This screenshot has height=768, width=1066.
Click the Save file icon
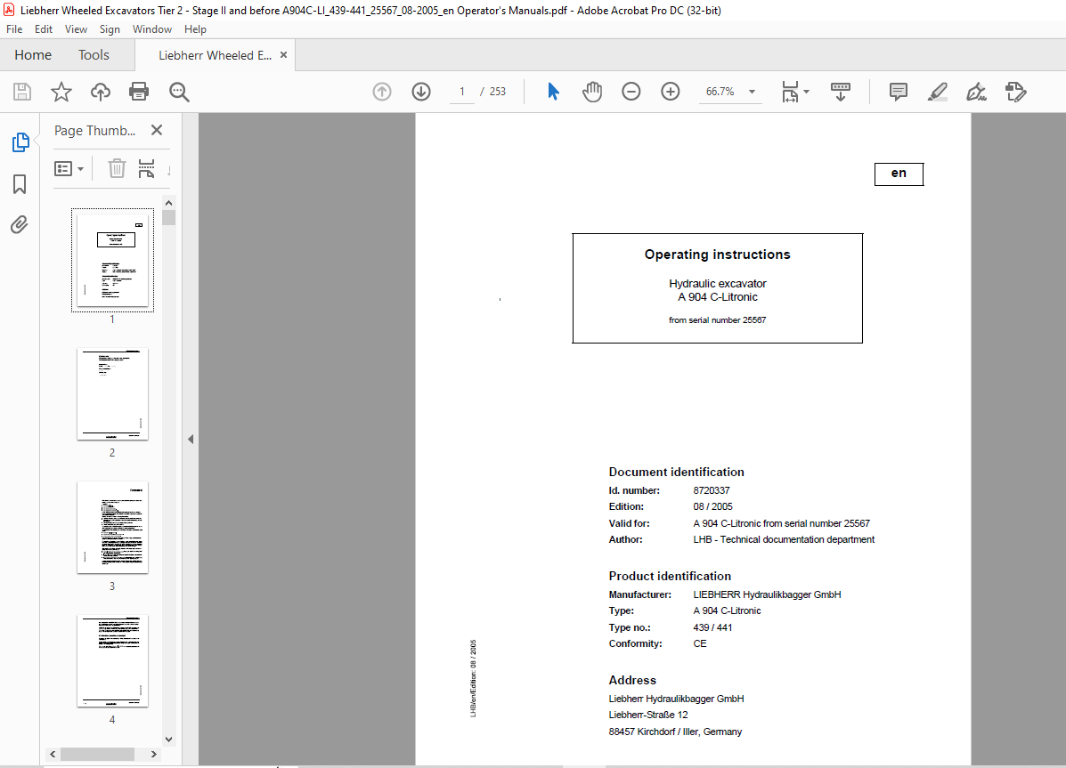[22, 92]
